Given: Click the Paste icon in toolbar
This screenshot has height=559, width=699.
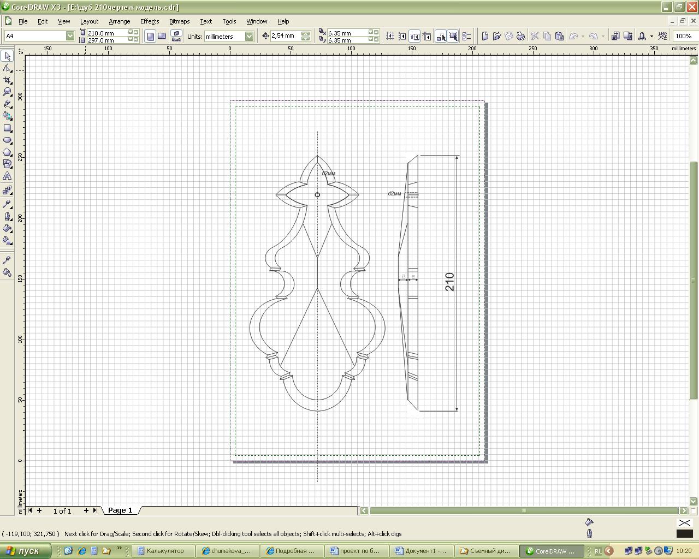Looking at the screenshot, I should tap(559, 36).
